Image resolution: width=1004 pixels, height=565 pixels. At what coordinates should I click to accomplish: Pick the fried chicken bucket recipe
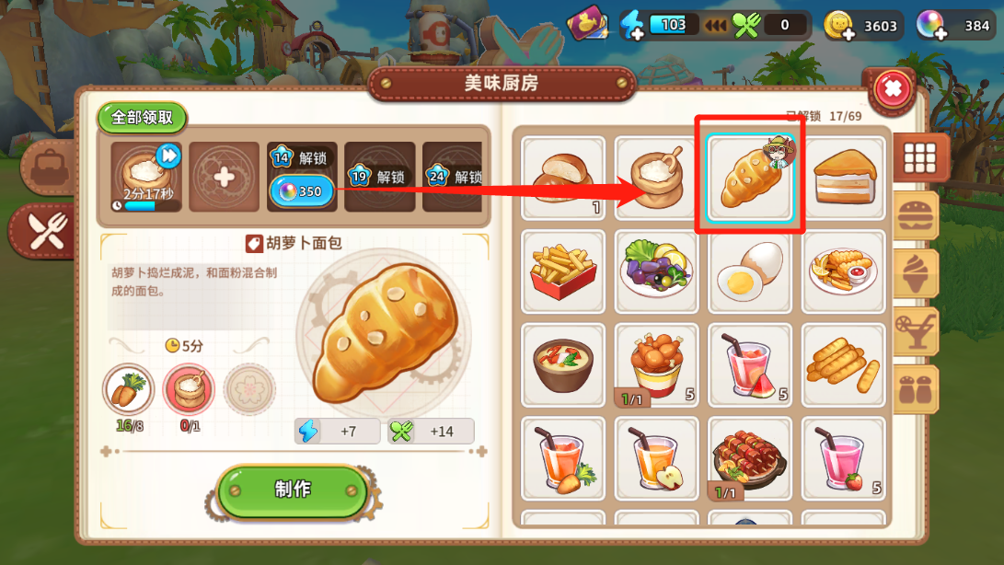click(656, 364)
